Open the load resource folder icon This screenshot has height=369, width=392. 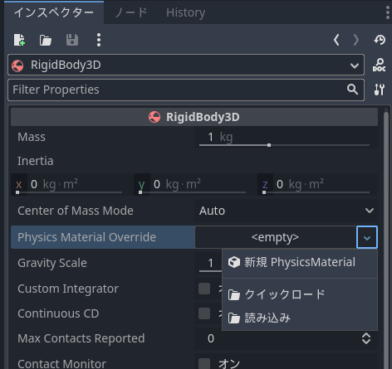point(46,40)
